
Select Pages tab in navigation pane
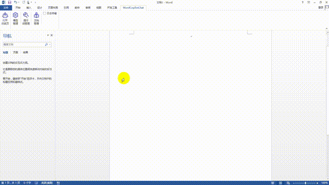point(15,52)
